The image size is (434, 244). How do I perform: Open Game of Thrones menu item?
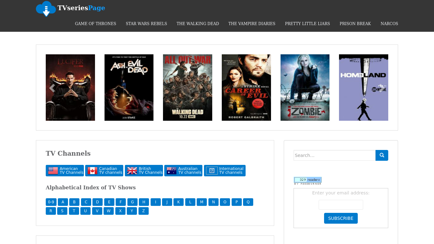[x=96, y=24]
